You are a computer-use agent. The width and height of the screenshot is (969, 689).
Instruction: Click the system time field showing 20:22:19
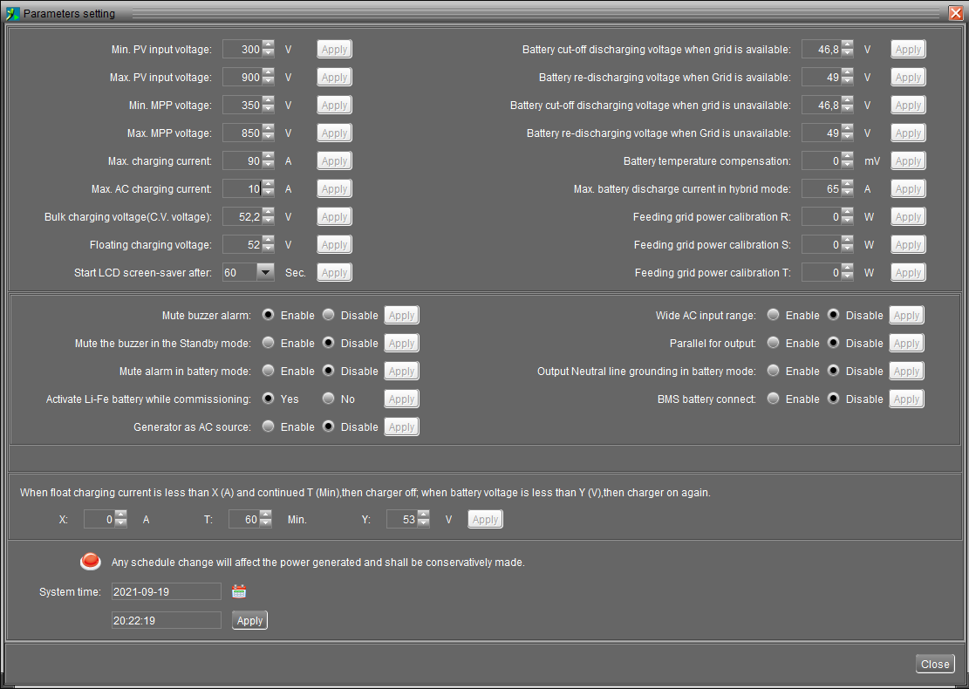click(x=166, y=620)
